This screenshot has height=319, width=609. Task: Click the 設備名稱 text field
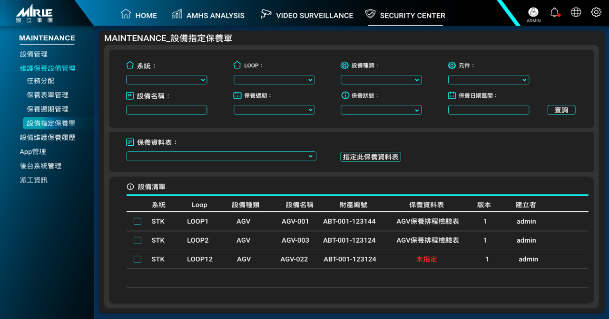[x=167, y=110]
